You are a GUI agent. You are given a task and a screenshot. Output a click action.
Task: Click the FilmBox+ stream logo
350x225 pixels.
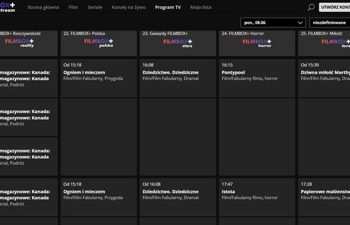tap(7, 7)
